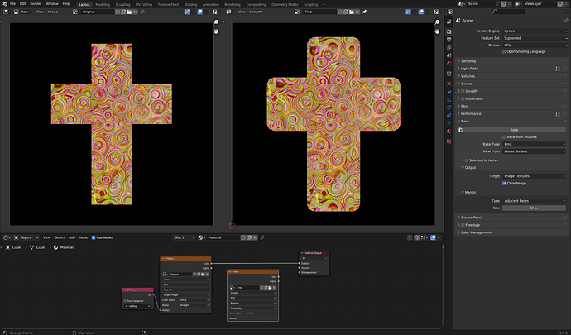Enable Selected to Active checkbox

(467, 160)
